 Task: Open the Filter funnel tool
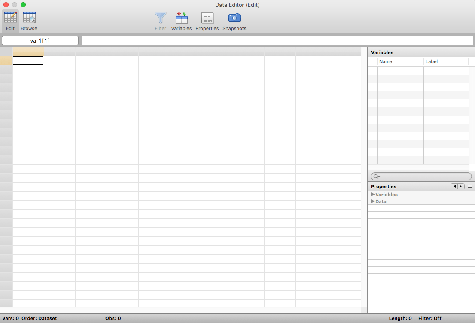pyautogui.click(x=161, y=18)
